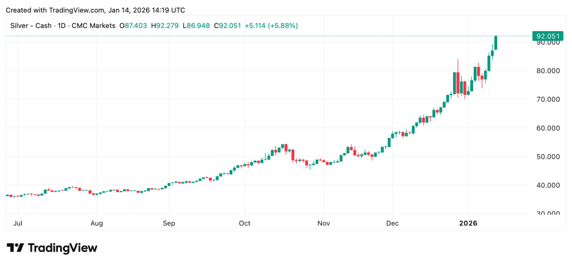
Task: Click the 50.000 price axis label
Action: (x=547, y=156)
